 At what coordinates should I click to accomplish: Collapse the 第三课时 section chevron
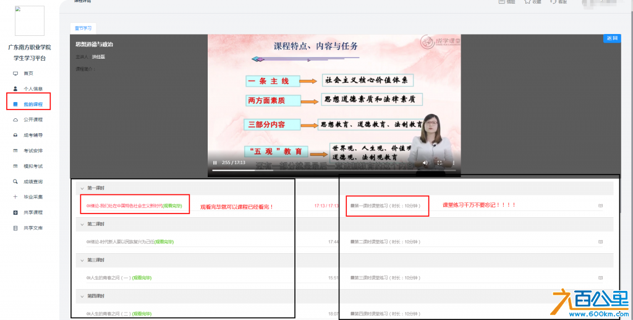click(x=82, y=260)
